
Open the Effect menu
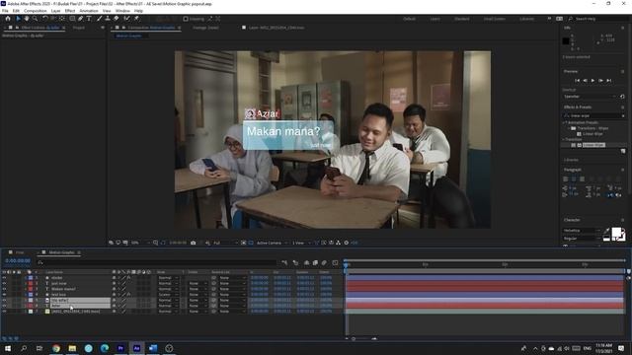[x=70, y=11]
